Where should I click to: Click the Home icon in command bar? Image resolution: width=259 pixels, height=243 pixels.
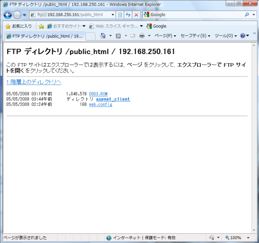click(103, 35)
